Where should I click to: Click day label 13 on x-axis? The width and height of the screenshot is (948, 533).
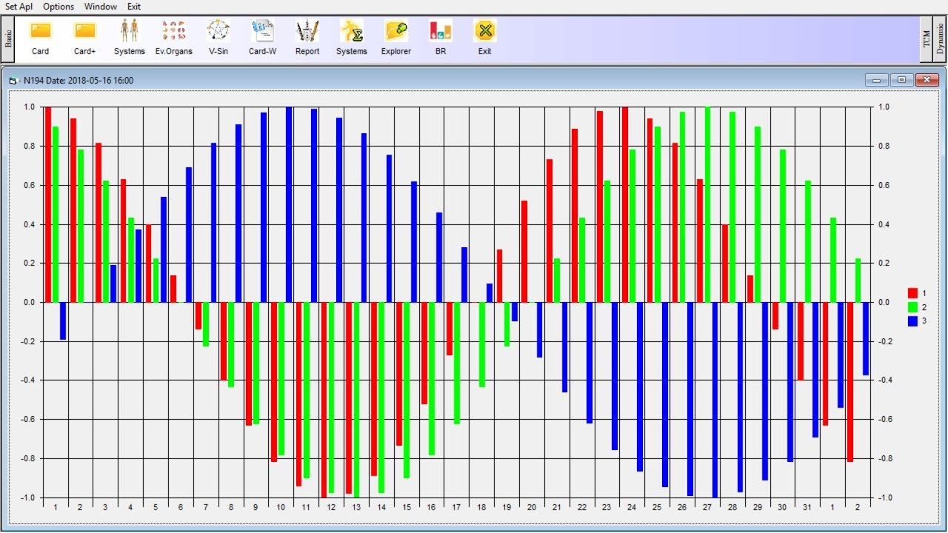[x=356, y=507]
